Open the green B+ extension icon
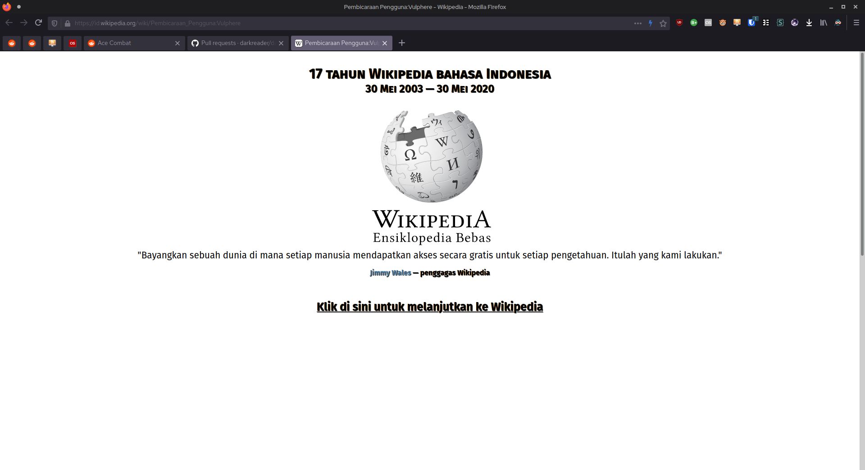Viewport: 865px width, 470px height. pos(694,23)
